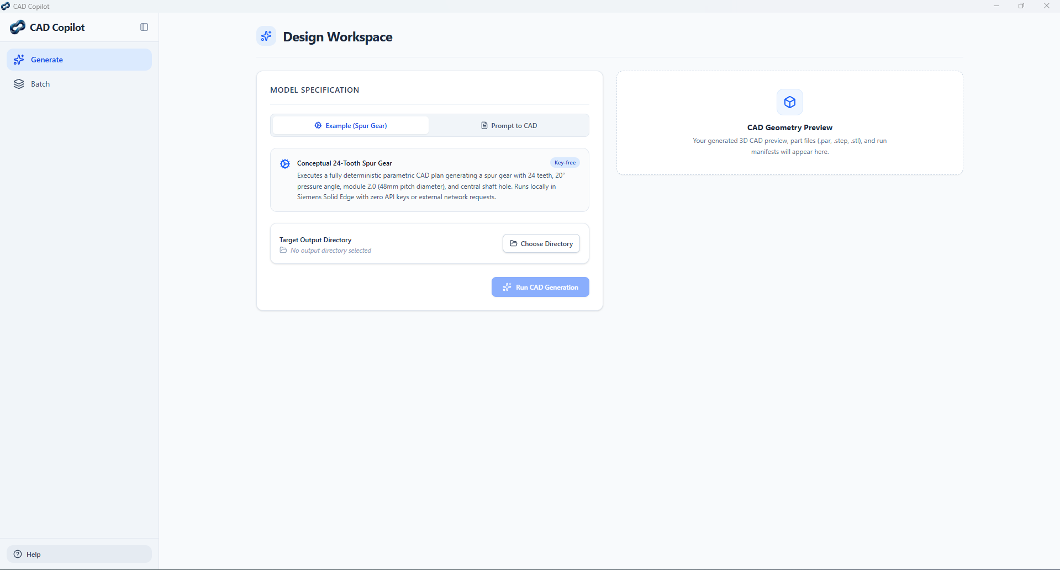Click the Key-free badge
Viewport: 1060px width, 570px height.
[565, 163]
